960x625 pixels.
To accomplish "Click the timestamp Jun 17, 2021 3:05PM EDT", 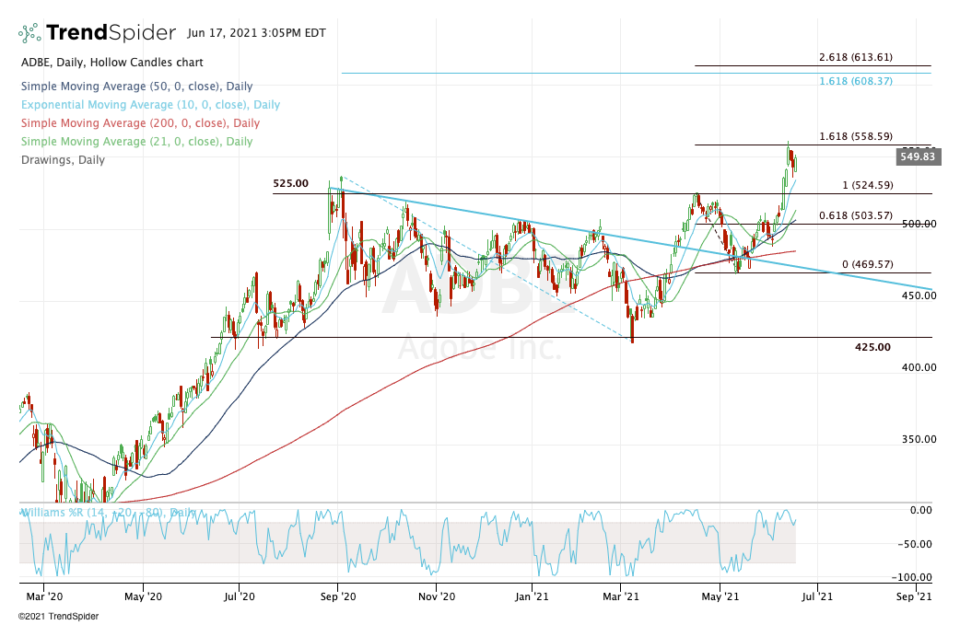I will [256, 33].
